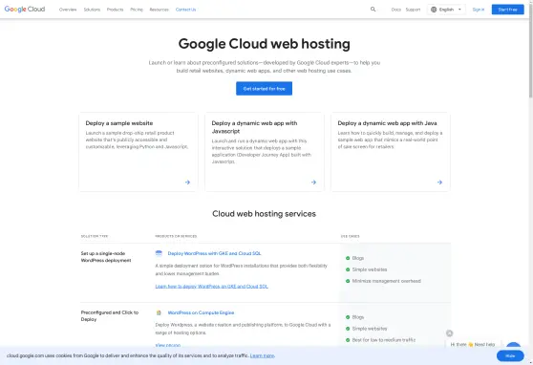The image size is (533, 365).
Task: Dismiss chat popup with small close icon
Action: pyautogui.click(x=449, y=333)
